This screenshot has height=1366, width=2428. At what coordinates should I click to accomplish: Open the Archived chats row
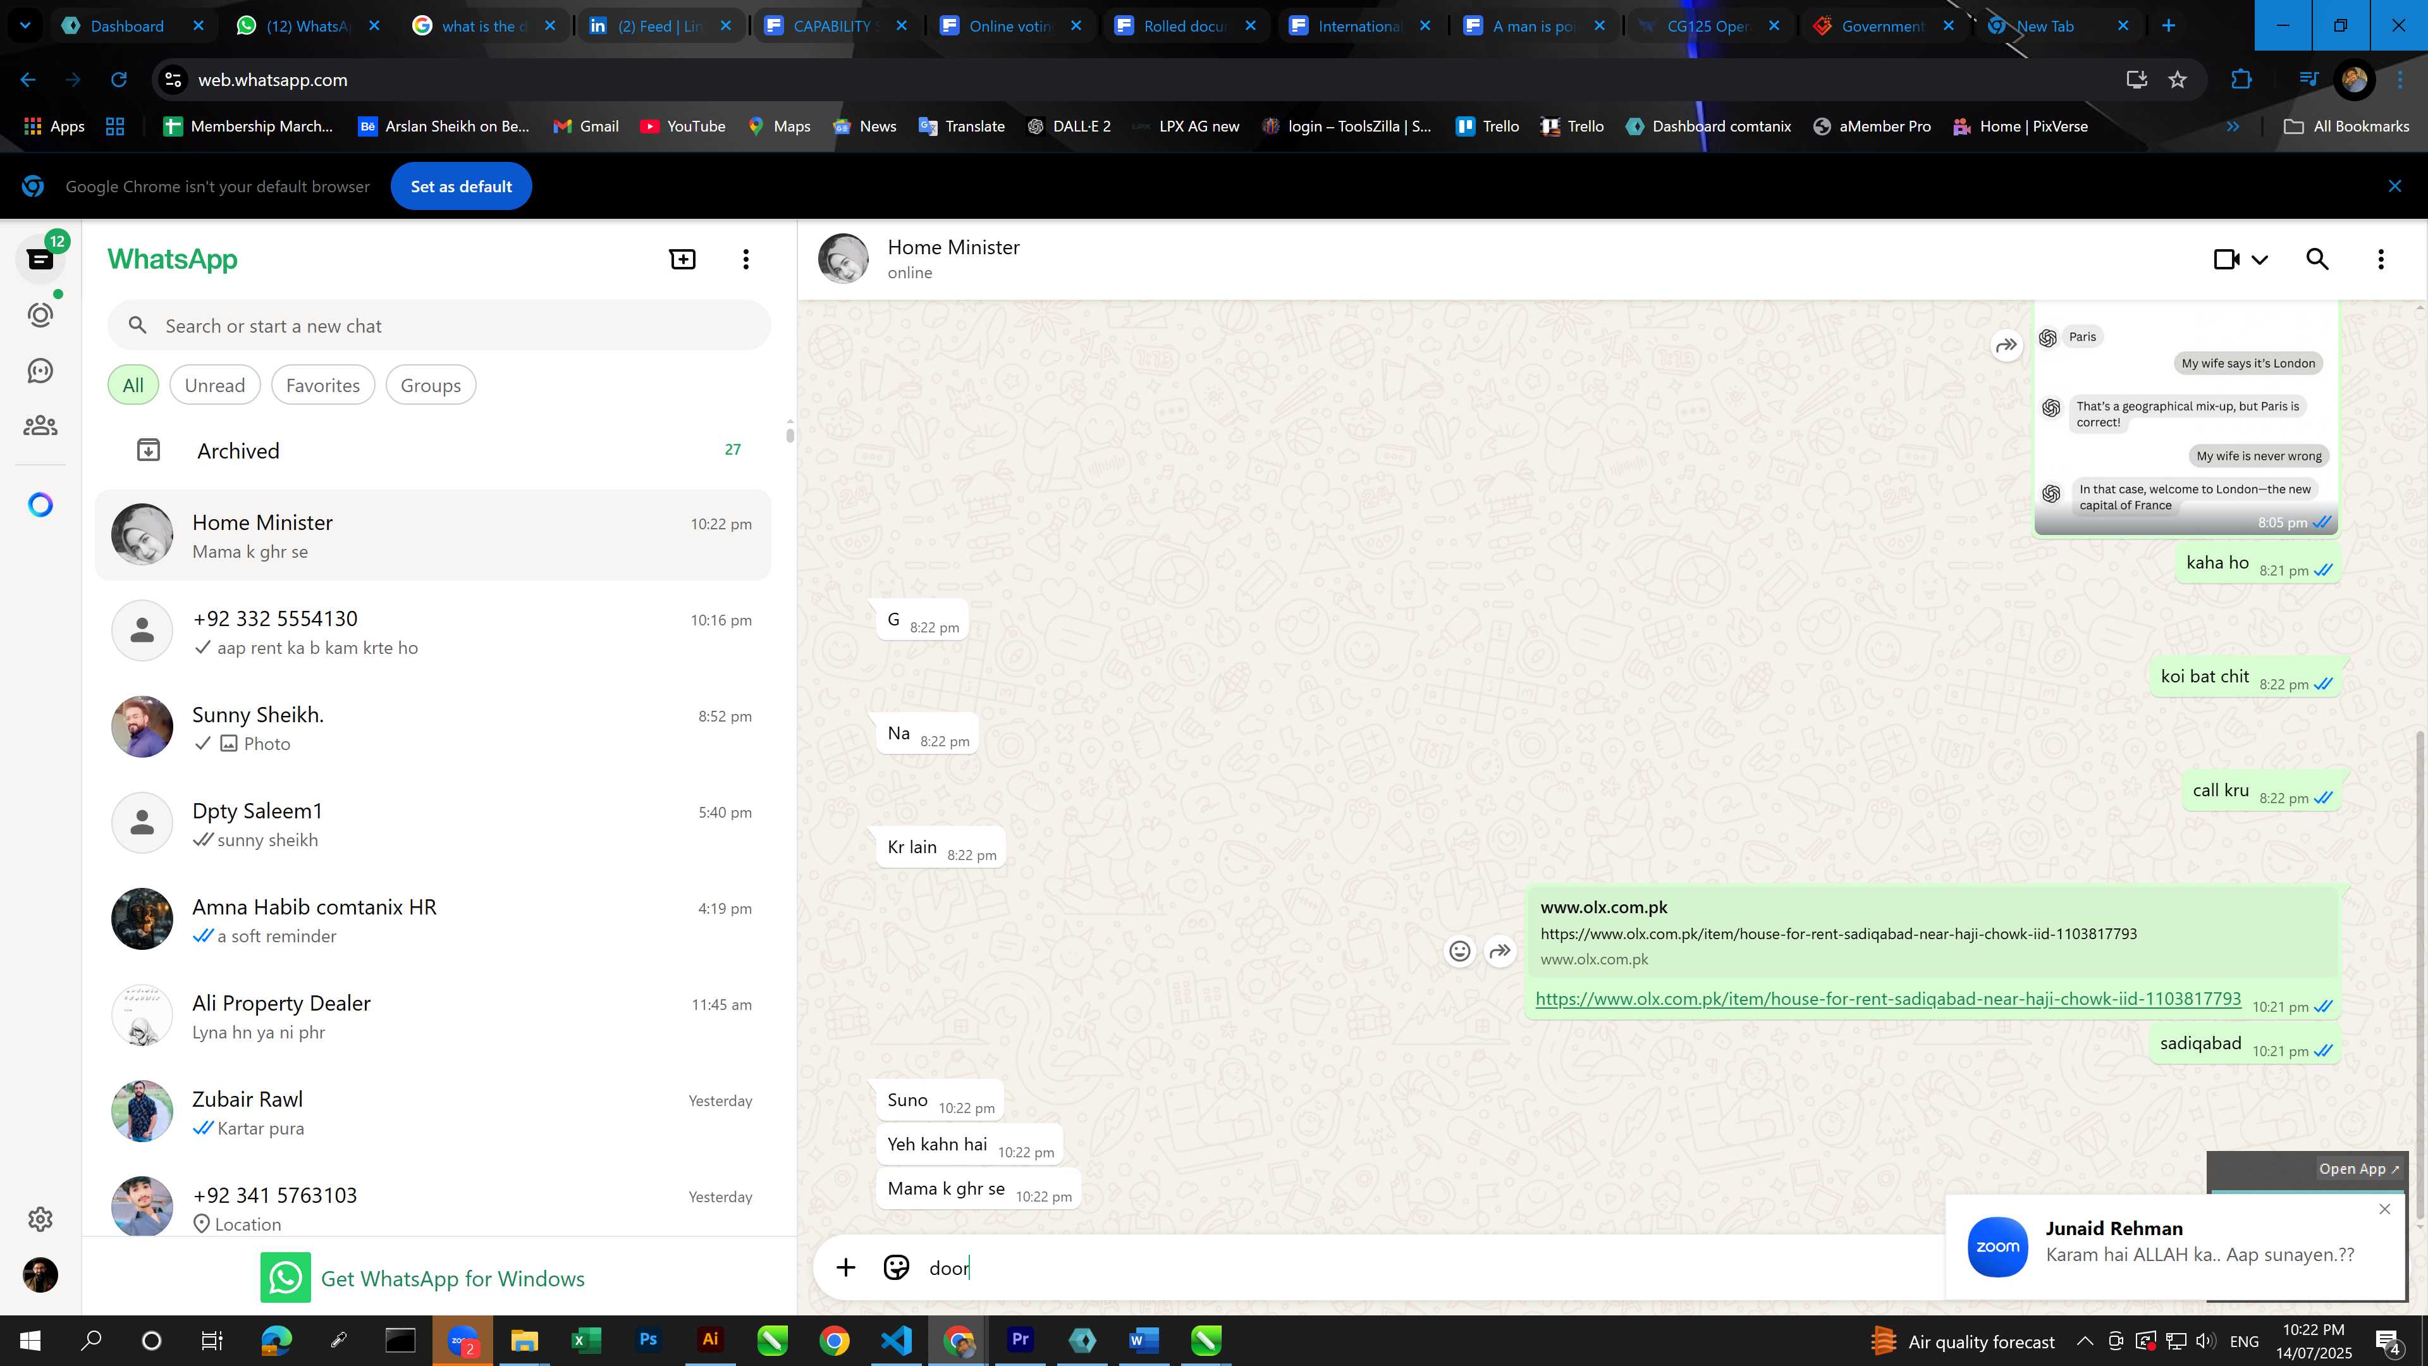434,451
